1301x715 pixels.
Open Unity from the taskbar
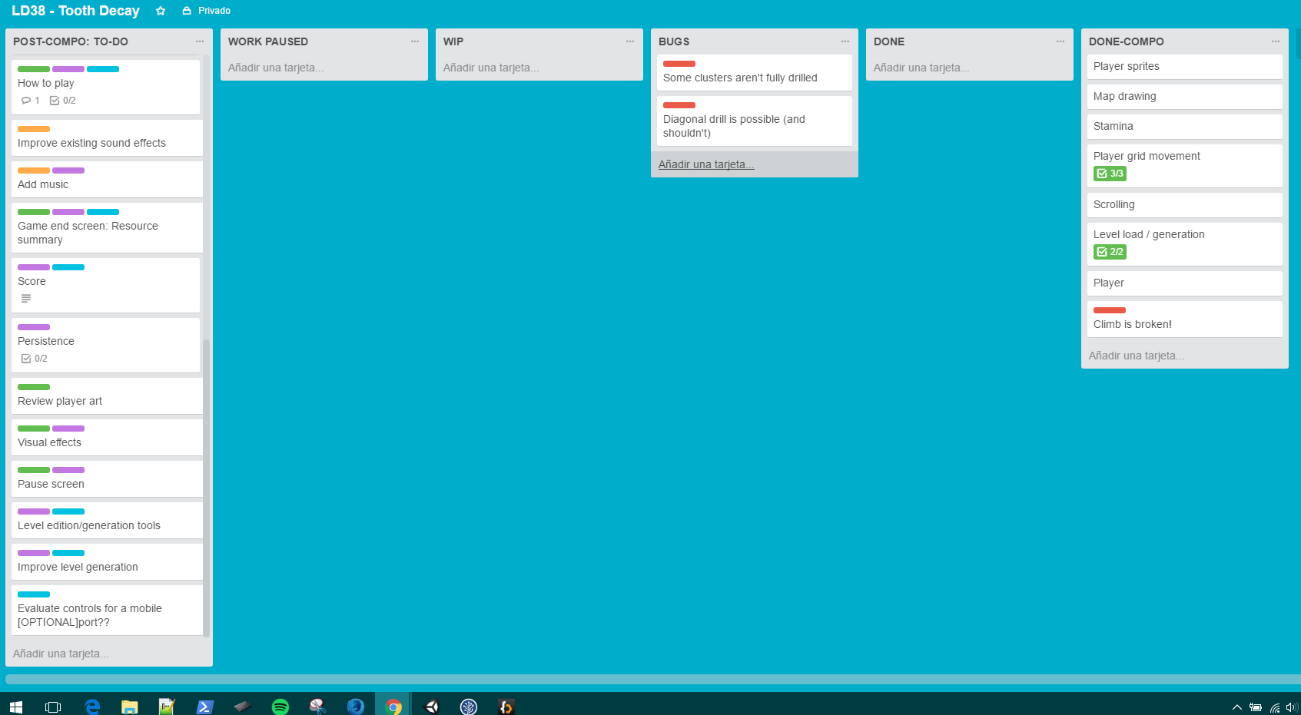point(432,707)
